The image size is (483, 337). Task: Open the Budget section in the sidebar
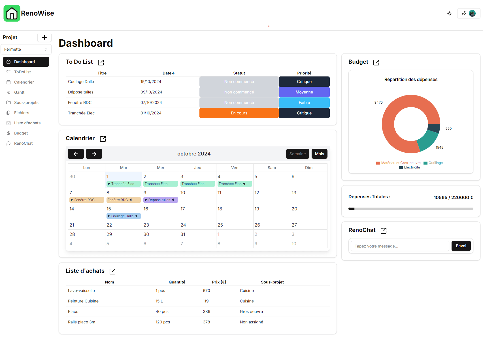click(x=20, y=133)
